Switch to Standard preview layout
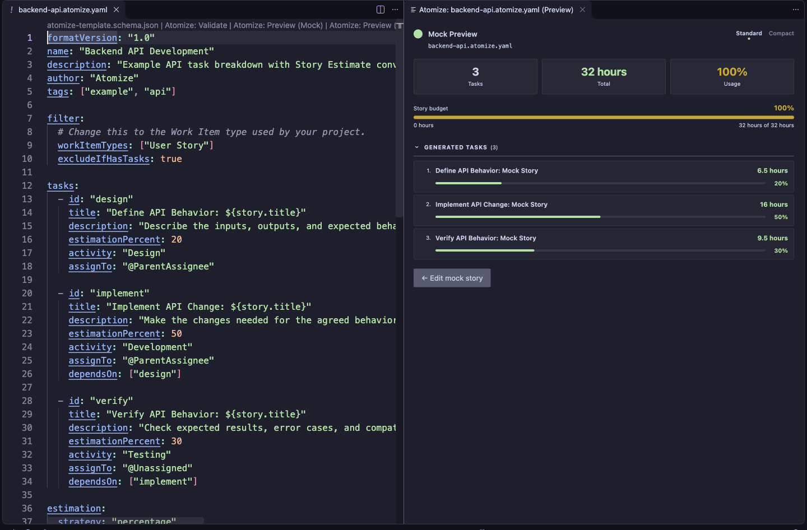Image resolution: width=807 pixels, height=530 pixels. coord(749,34)
